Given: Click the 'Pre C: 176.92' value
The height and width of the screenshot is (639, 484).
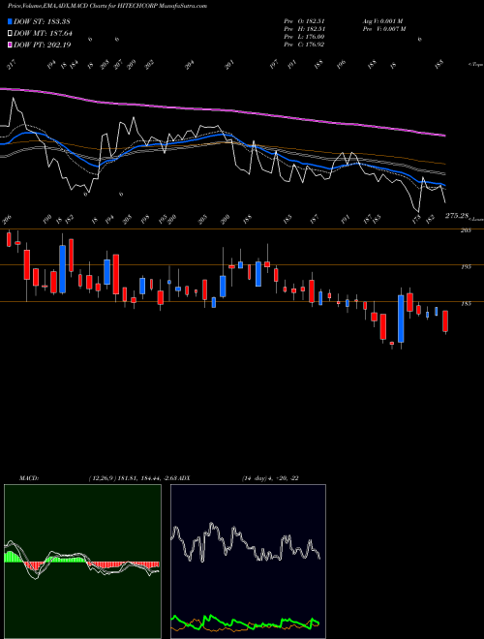Looking at the screenshot, I should click(x=304, y=45).
